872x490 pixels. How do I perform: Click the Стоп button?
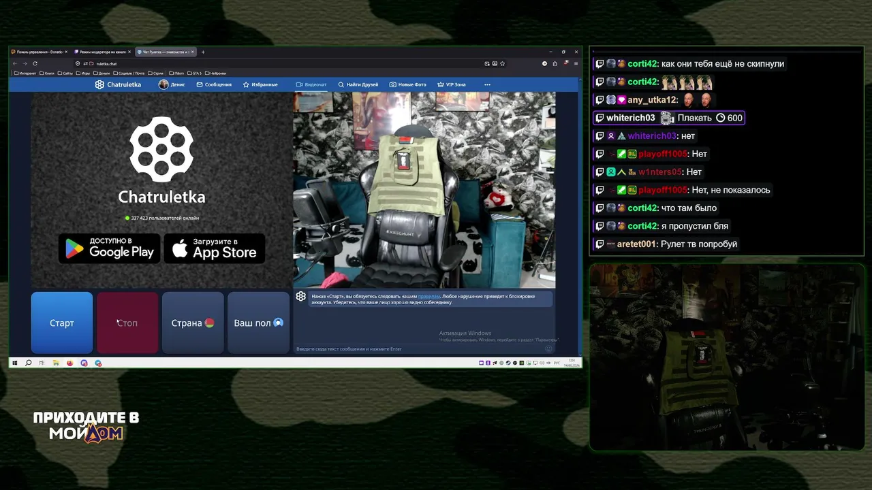[x=127, y=323]
